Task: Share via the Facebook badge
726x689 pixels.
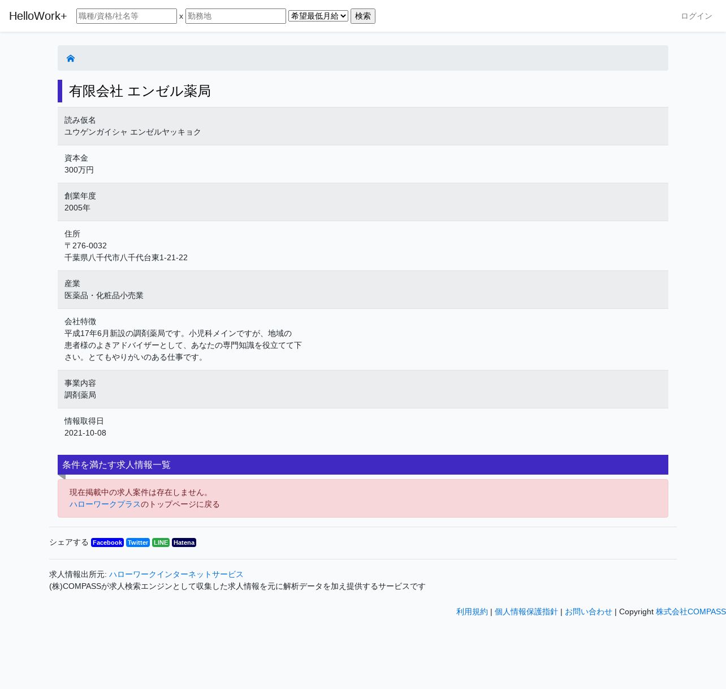Action: click(x=107, y=542)
